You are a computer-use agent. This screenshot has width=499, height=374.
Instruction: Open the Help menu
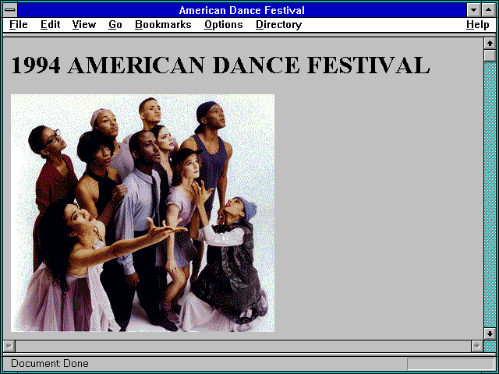coord(478,25)
